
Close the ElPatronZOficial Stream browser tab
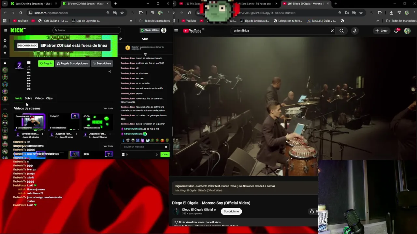coord(108,4)
